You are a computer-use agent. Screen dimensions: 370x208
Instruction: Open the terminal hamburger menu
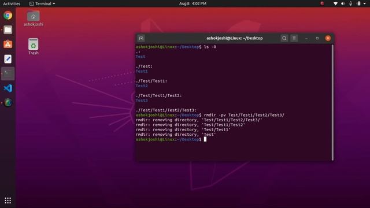[294, 38]
